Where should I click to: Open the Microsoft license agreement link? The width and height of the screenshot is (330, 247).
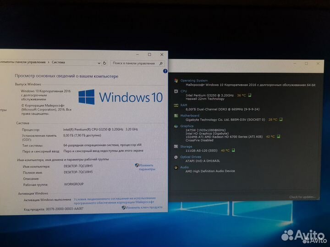[x=115, y=200]
